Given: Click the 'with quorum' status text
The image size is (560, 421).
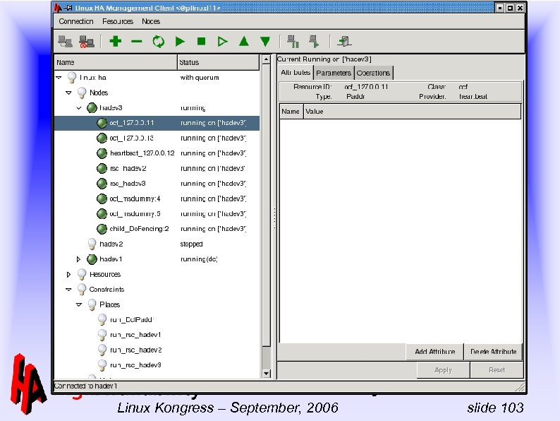Looking at the screenshot, I should (x=200, y=78).
